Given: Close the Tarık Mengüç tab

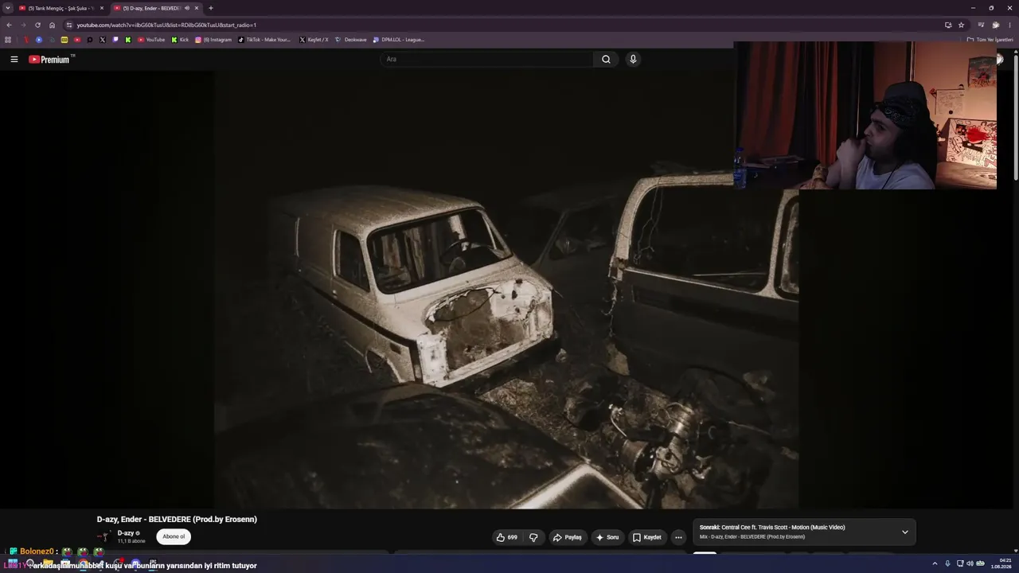Looking at the screenshot, I should (x=102, y=8).
